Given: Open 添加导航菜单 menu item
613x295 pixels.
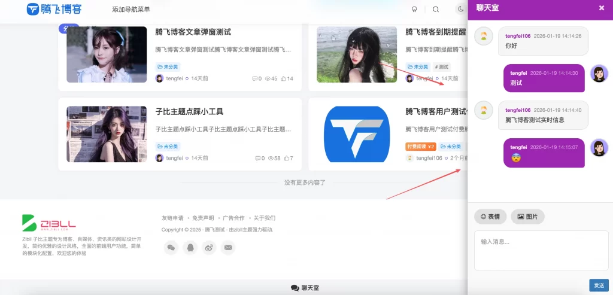Looking at the screenshot, I should pos(131,10).
